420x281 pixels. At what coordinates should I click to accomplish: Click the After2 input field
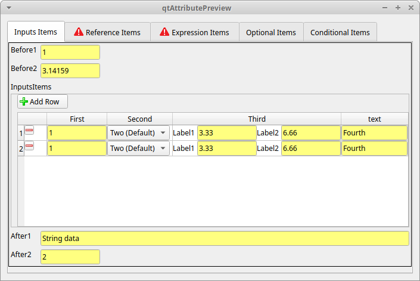pos(70,257)
